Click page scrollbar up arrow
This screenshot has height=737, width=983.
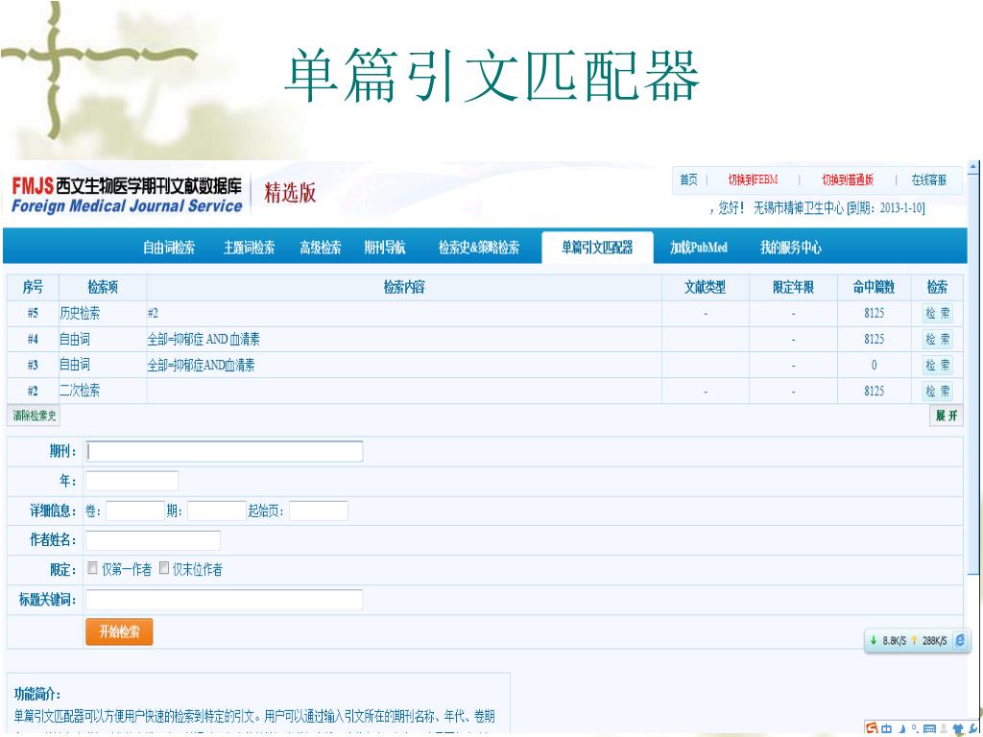tap(973, 167)
